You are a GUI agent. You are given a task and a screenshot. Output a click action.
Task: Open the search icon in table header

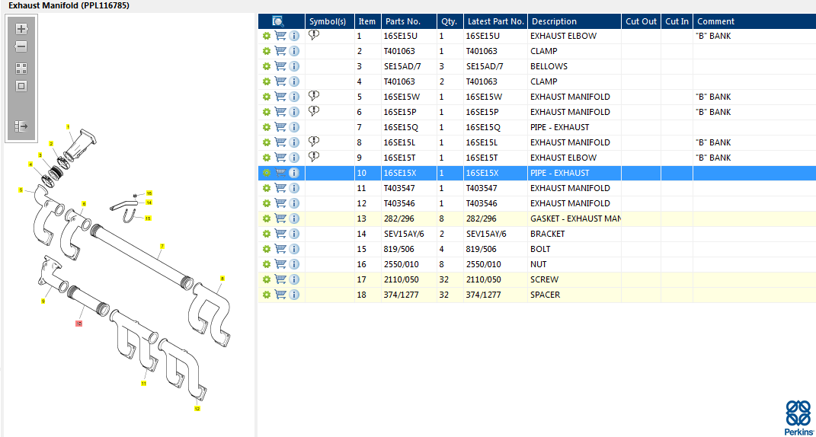279,21
